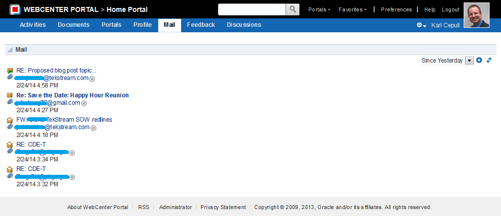
Task: Click the RSS footer link
Action: click(144, 207)
